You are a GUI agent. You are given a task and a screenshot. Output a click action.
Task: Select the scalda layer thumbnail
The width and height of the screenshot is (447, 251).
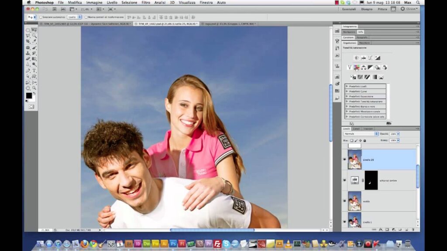pyautogui.click(x=354, y=201)
